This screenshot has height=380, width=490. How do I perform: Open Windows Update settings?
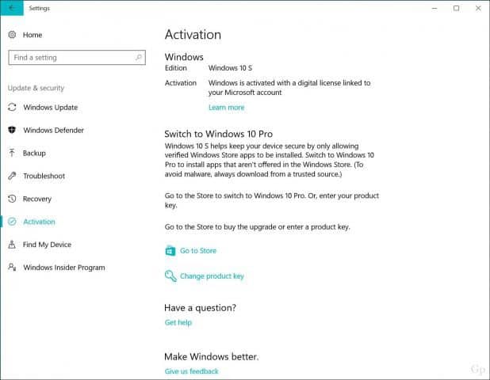50,108
